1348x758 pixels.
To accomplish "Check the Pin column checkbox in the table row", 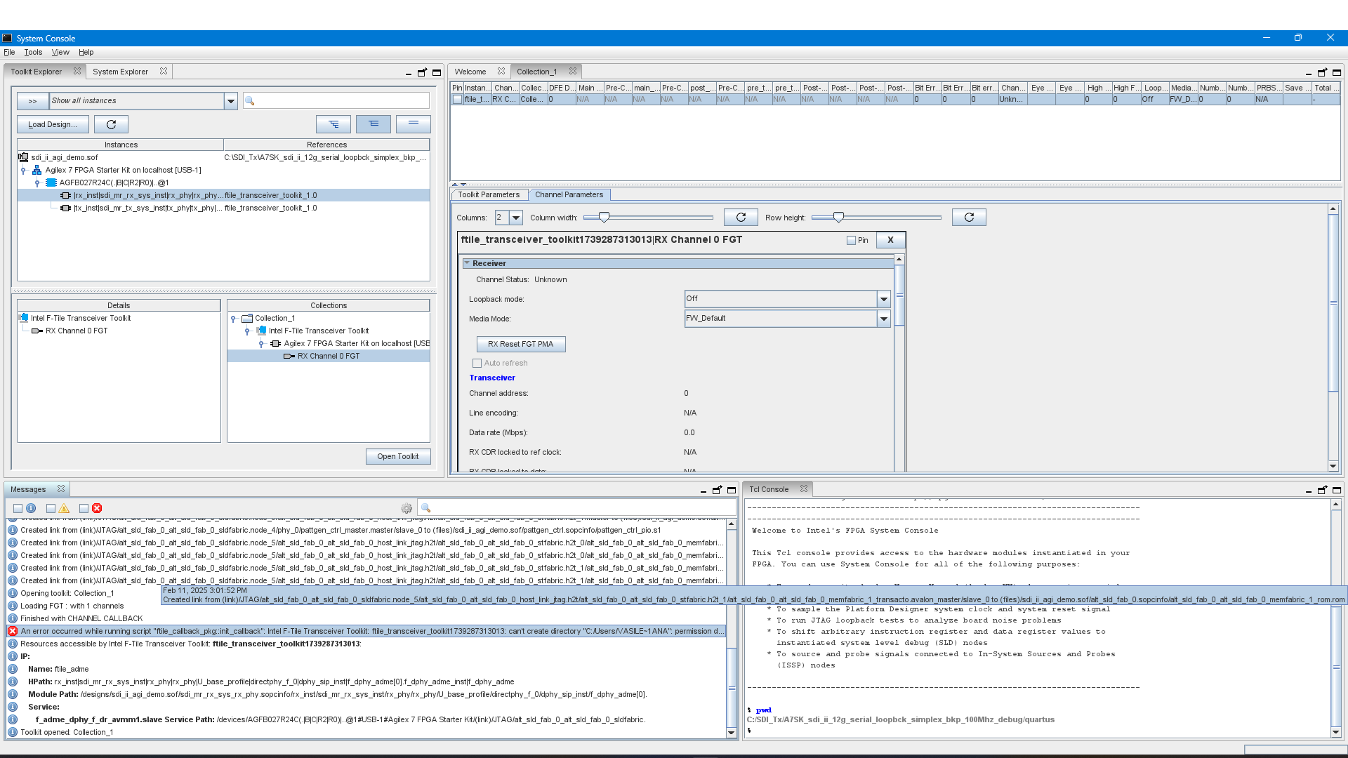I will click(x=457, y=100).
